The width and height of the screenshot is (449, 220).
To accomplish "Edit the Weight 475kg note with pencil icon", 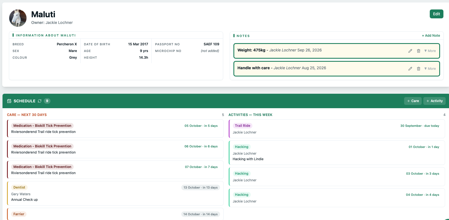I will (x=410, y=51).
